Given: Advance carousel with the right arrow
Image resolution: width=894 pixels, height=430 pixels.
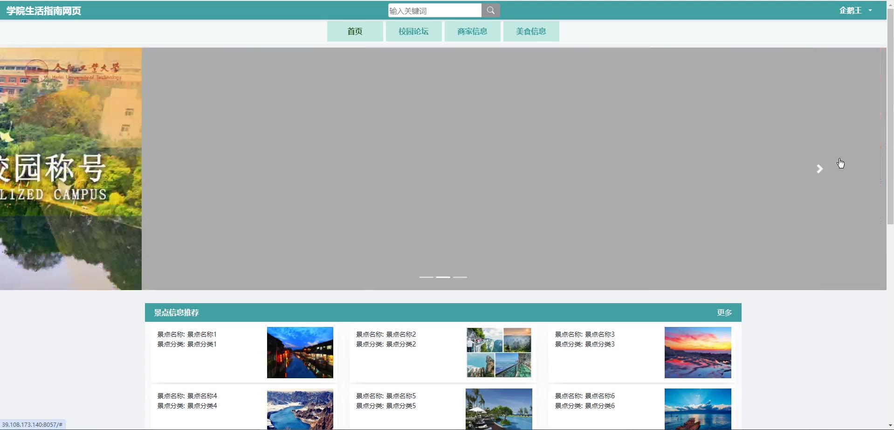Looking at the screenshot, I should 819,169.
